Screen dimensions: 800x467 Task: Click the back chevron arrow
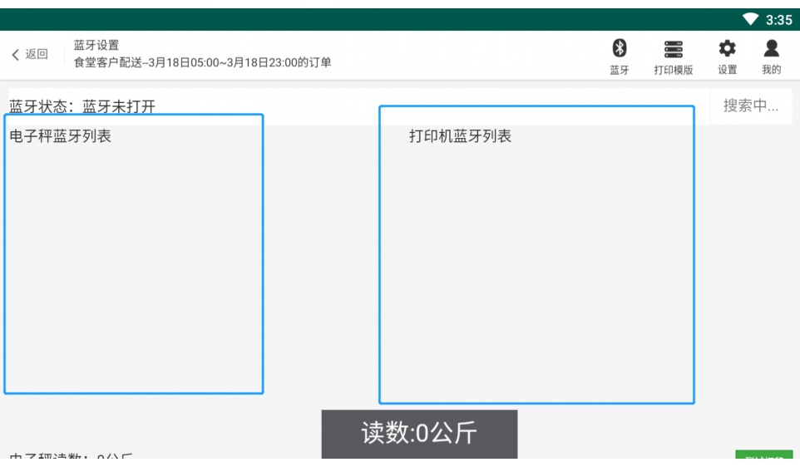[17, 55]
